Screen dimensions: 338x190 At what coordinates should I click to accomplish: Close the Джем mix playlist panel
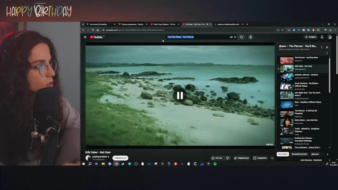tap(327, 47)
